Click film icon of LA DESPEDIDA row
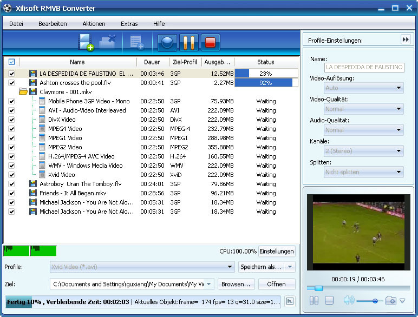 coord(33,74)
